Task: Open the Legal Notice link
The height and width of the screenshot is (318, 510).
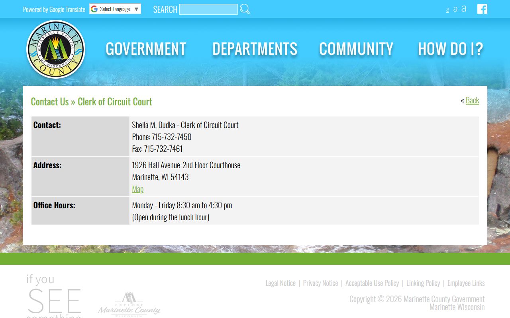Action: pos(280,283)
